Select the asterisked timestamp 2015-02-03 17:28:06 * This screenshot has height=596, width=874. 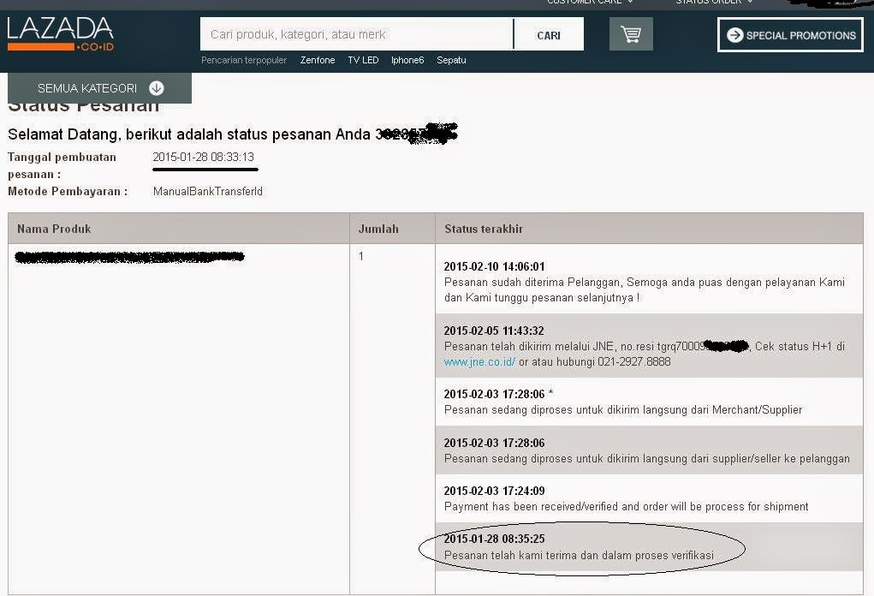coord(498,394)
